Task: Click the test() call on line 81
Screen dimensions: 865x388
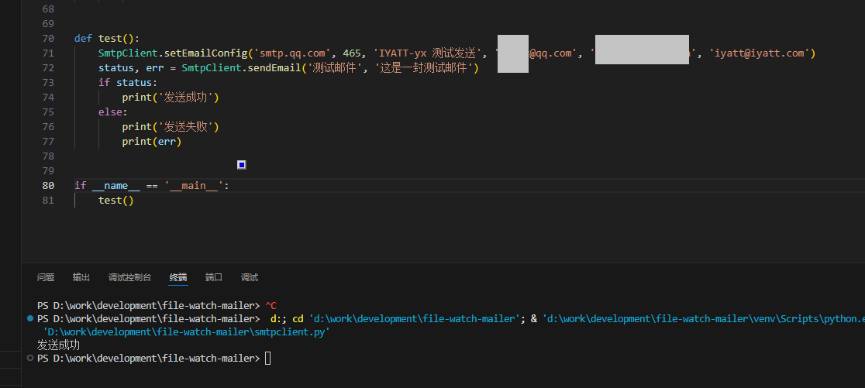Action: (x=115, y=201)
